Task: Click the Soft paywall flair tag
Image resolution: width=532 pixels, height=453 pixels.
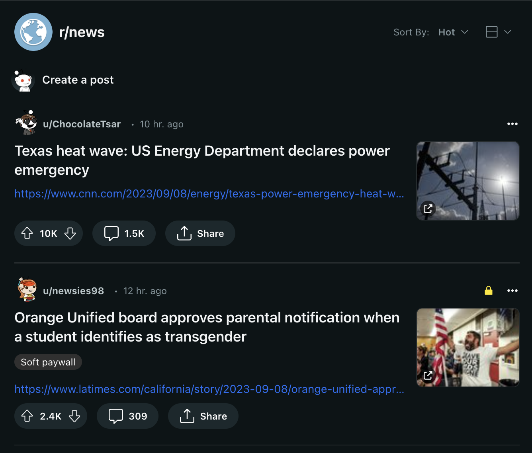Action: point(48,362)
